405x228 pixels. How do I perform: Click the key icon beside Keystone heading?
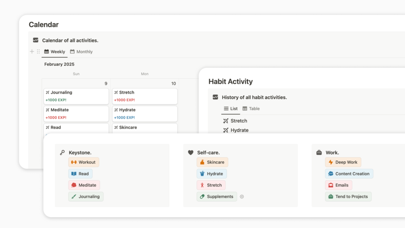(62, 153)
